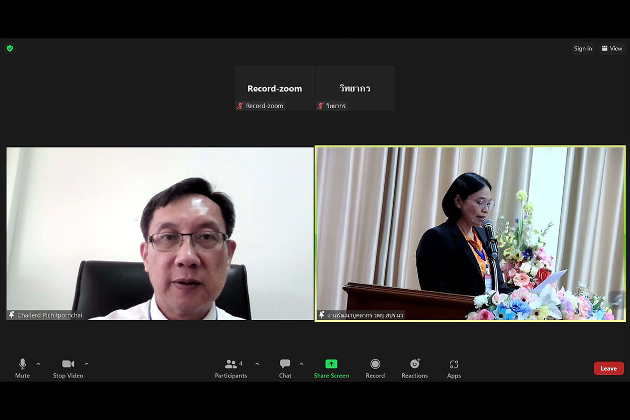630x420 pixels.
Task: Expand video options arrow beside Stop Video
Action: tap(87, 364)
